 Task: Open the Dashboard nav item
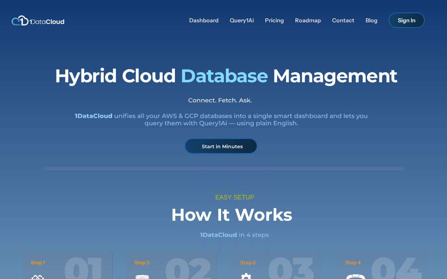[x=204, y=21]
